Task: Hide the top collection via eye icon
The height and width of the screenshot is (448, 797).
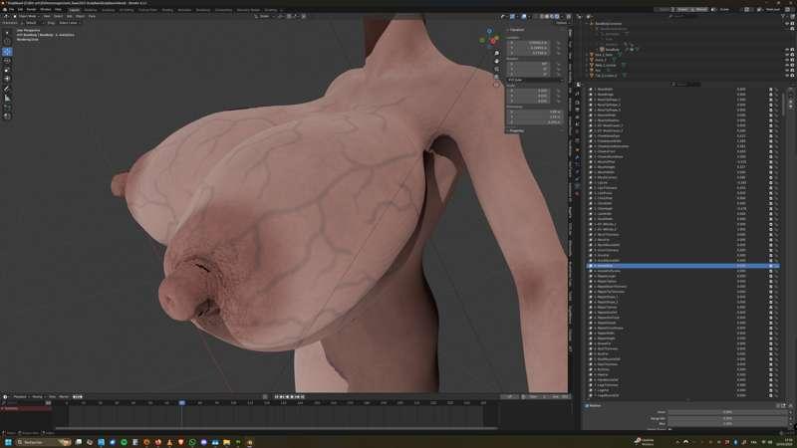Action: 787,23
